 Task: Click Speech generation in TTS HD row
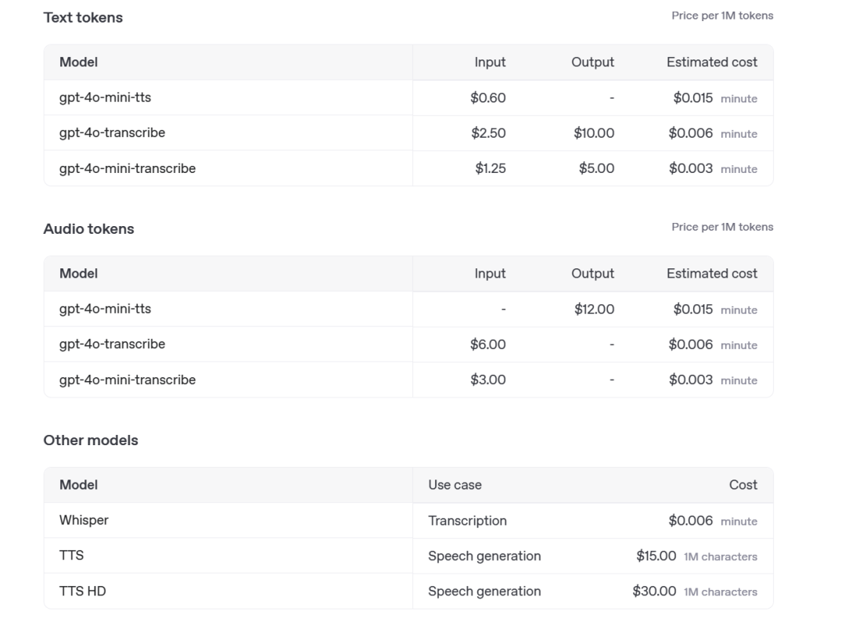(484, 591)
